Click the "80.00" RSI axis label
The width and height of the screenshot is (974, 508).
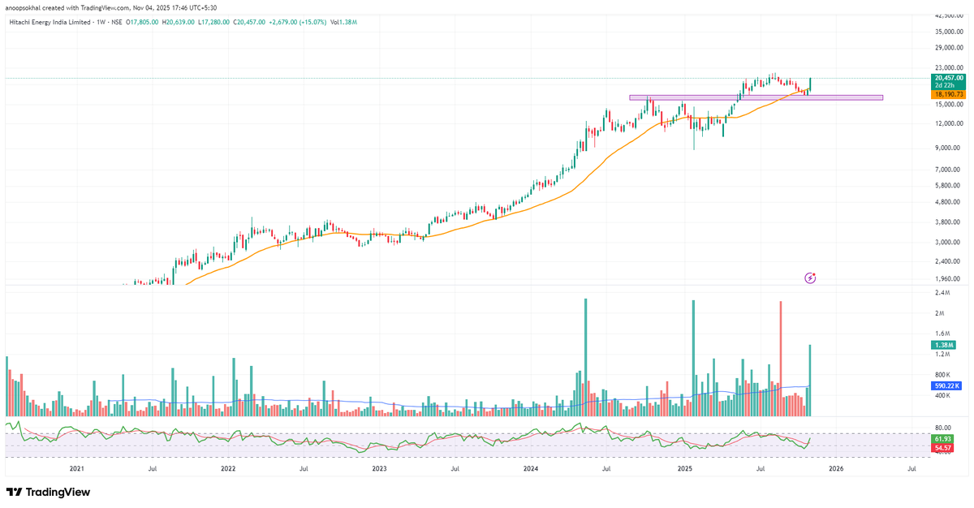(943, 428)
